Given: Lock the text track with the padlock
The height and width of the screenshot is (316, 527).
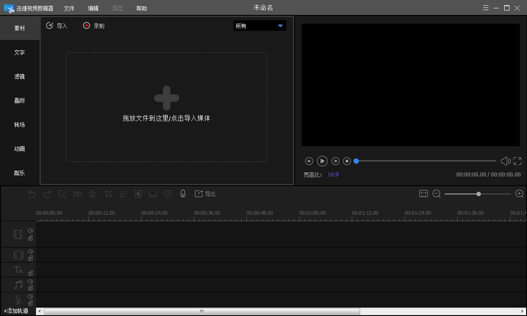Looking at the screenshot, I should point(30,273).
